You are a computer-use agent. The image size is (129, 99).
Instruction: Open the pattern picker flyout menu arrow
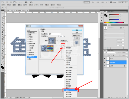(63, 46)
